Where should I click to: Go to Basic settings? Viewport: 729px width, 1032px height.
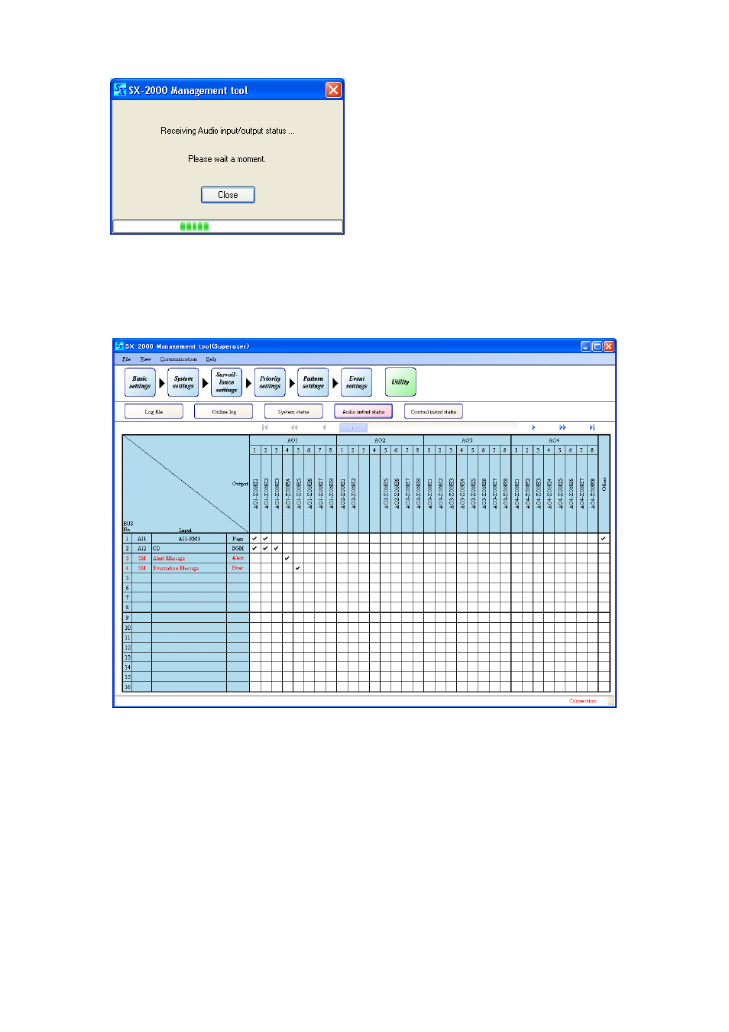pos(140,382)
